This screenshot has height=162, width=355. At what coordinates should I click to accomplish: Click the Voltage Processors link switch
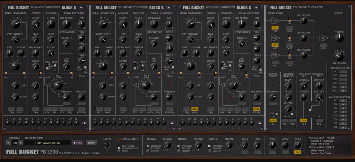click(311, 110)
